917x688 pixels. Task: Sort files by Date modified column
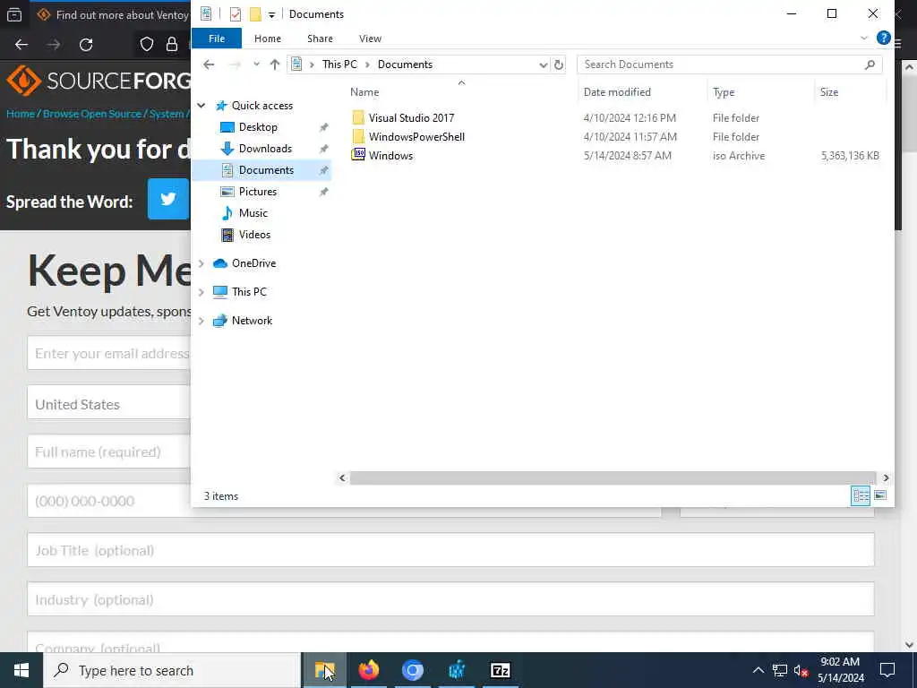pyautogui.click(x=617, y=92)
